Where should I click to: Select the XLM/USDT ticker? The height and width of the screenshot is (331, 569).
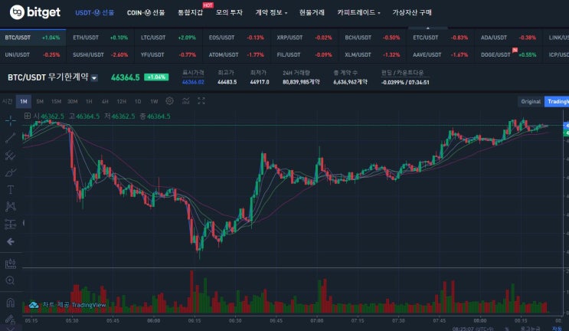pyautogui.click(x=372, y=54)
